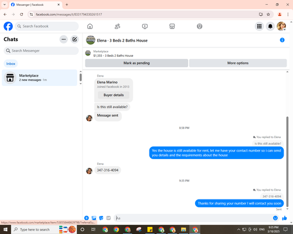
Task: Click the blue plus More actions icon
Action: click(87, 218)
